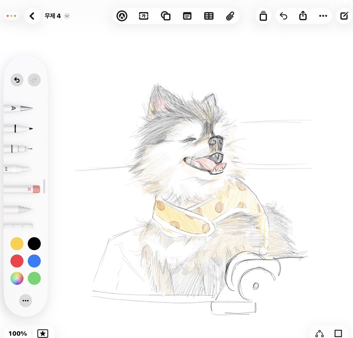Open the top-right more options ellipsis
The height and width of the screenshot is (338, 353).
323,16
